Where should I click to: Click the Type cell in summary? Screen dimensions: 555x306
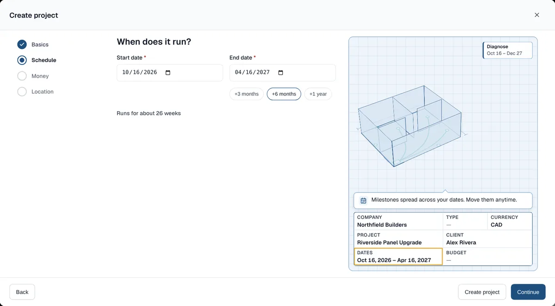[465, 221]
